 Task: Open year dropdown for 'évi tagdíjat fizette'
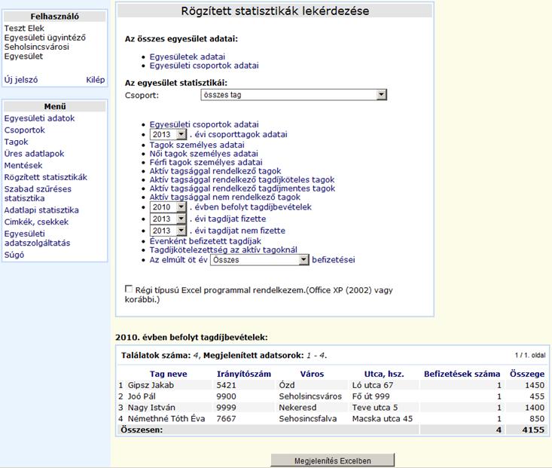coord(168,219)
